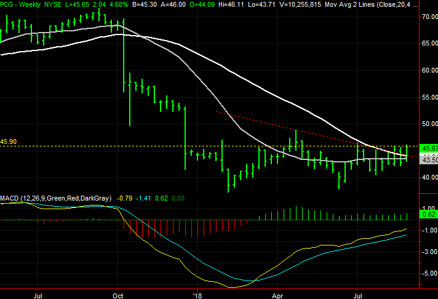Click the '18 year marker on the time axis
Viewport: 438px width, 299px height.
(197, 294)
